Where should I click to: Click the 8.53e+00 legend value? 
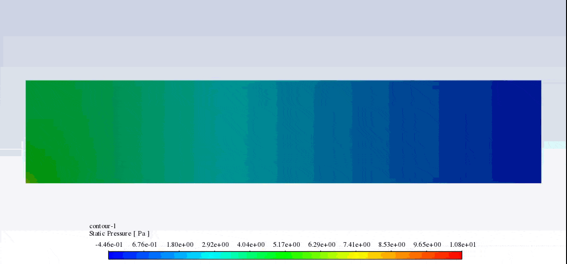tap(391, 245)
